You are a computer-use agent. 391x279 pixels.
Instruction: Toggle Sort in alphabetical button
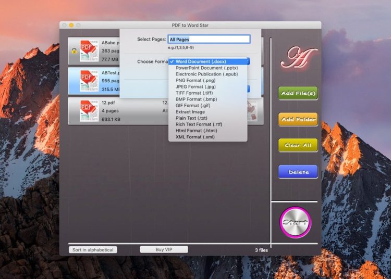(x=93, y=250)
